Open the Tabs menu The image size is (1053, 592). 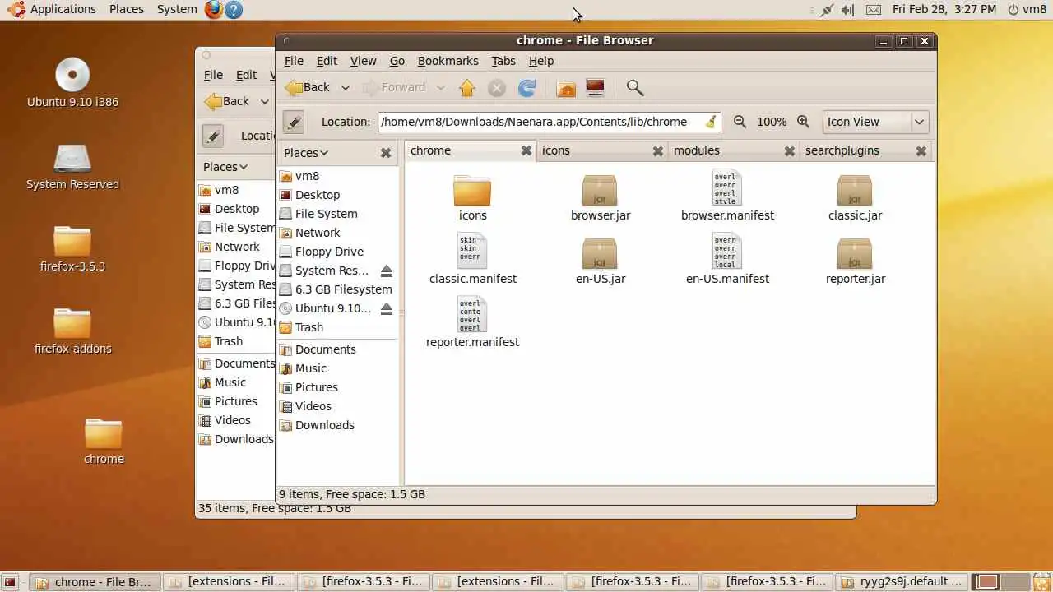(x=503, y=61)
